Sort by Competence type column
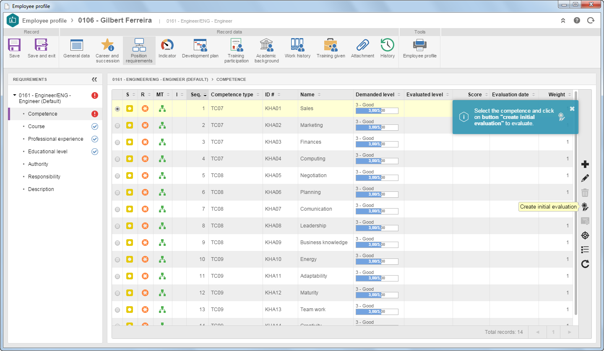604x351 pixels. (236, 95)
